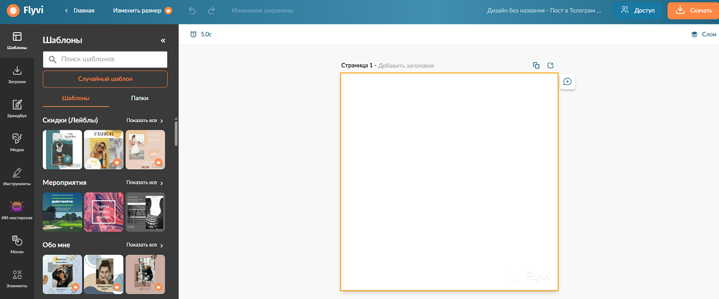The width and height of the screenshot is (719, 299).
Task: Open the ИИ-мастерская sidebar section
Action: (17, 211)
